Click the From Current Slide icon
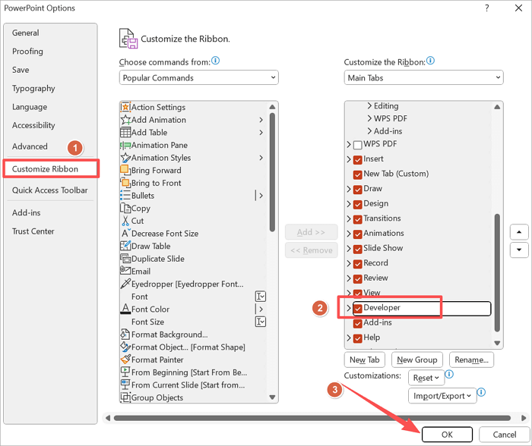This screenshot has width=532, height=446. click(125, 385)
